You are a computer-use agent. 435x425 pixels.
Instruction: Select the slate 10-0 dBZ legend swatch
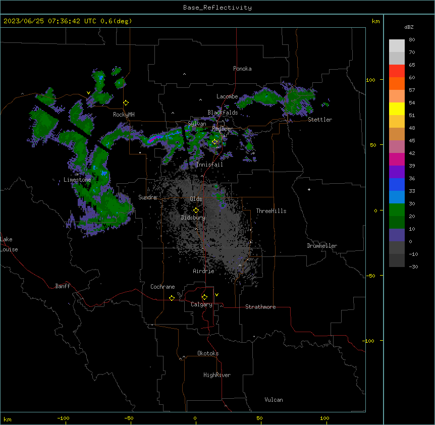click(397, 235)
